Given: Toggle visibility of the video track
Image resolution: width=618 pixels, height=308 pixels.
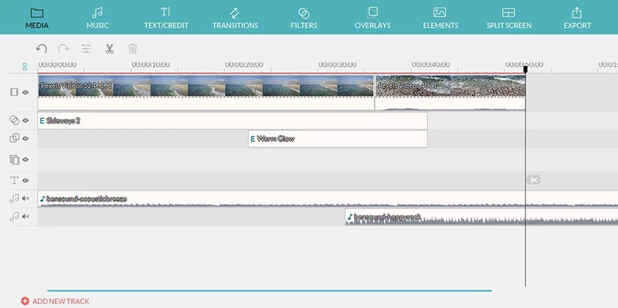Looking at the screenshot, I should tap(25, 93).
